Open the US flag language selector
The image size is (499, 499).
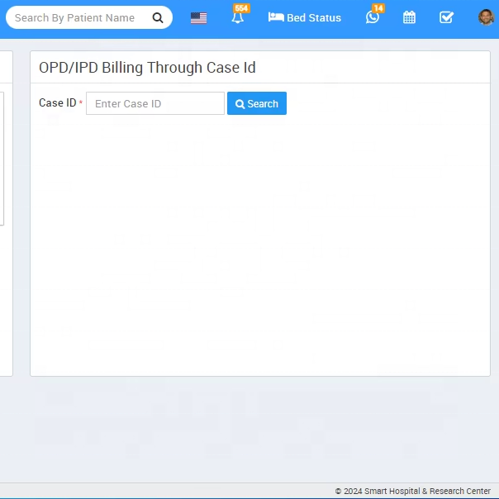tap(198, 17)
